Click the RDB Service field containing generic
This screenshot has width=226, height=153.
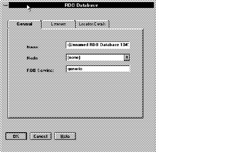98,69
